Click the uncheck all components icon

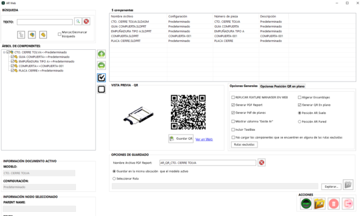click(x=101, y=89)
